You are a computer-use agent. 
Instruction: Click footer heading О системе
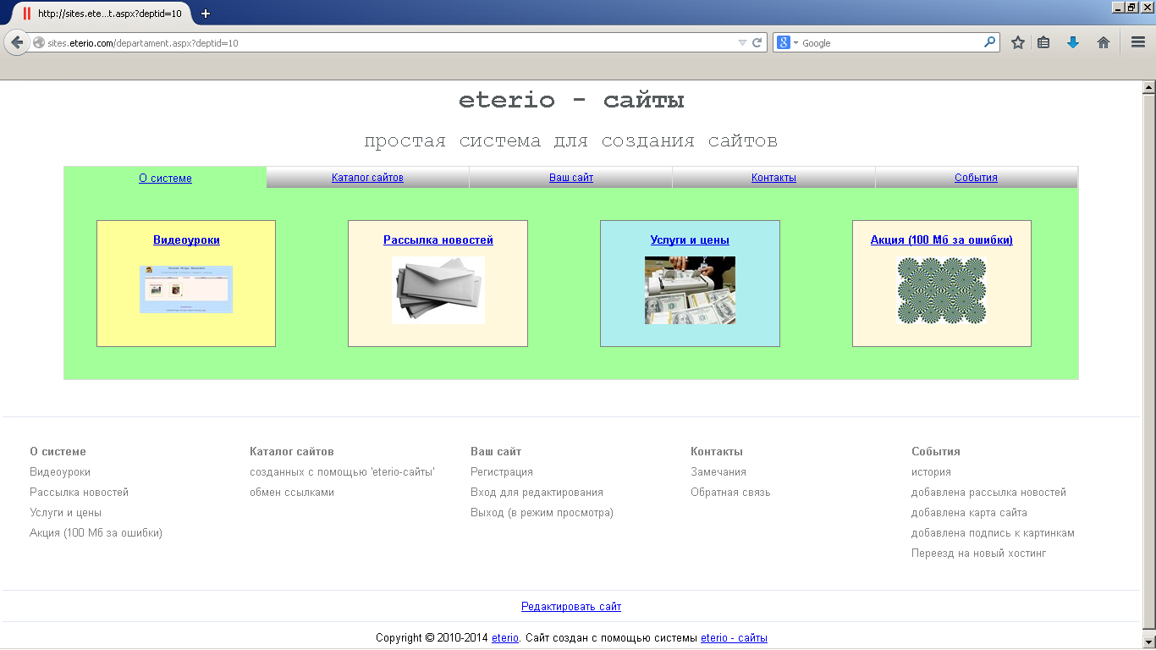58,452
